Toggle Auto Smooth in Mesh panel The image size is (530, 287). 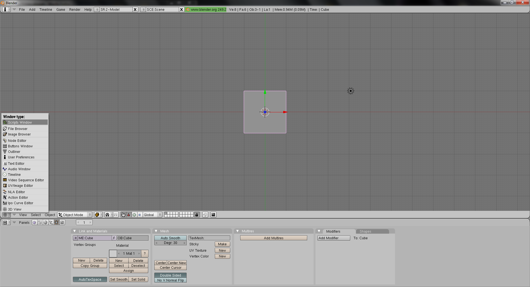(170, 238)
